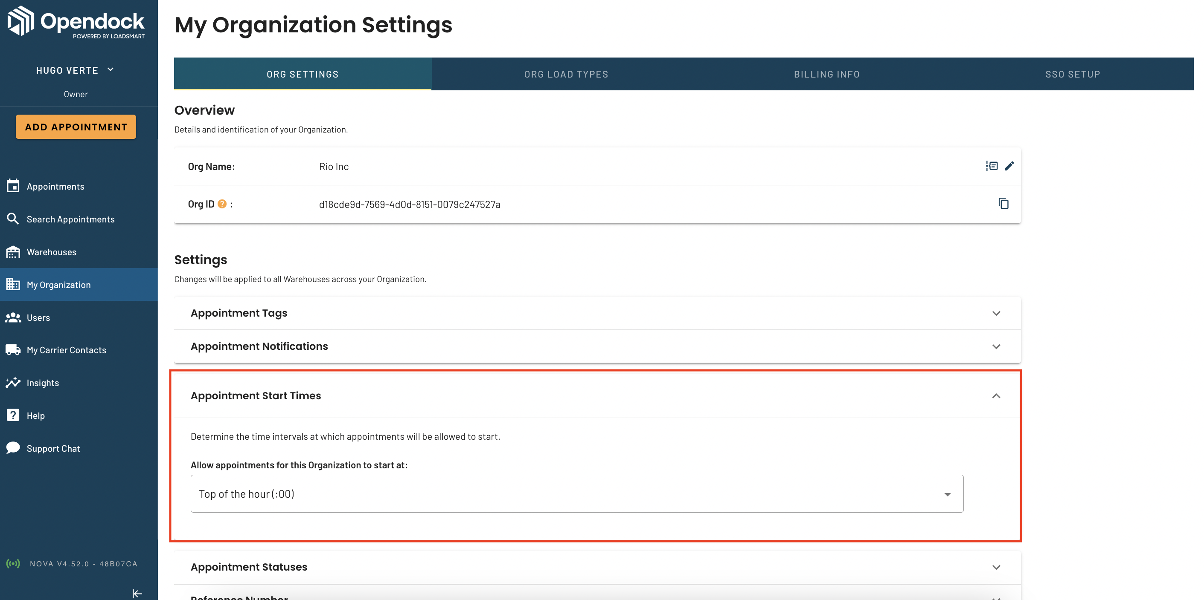
Task: Click the Warehouses building icon
Action: coord(13,252)
